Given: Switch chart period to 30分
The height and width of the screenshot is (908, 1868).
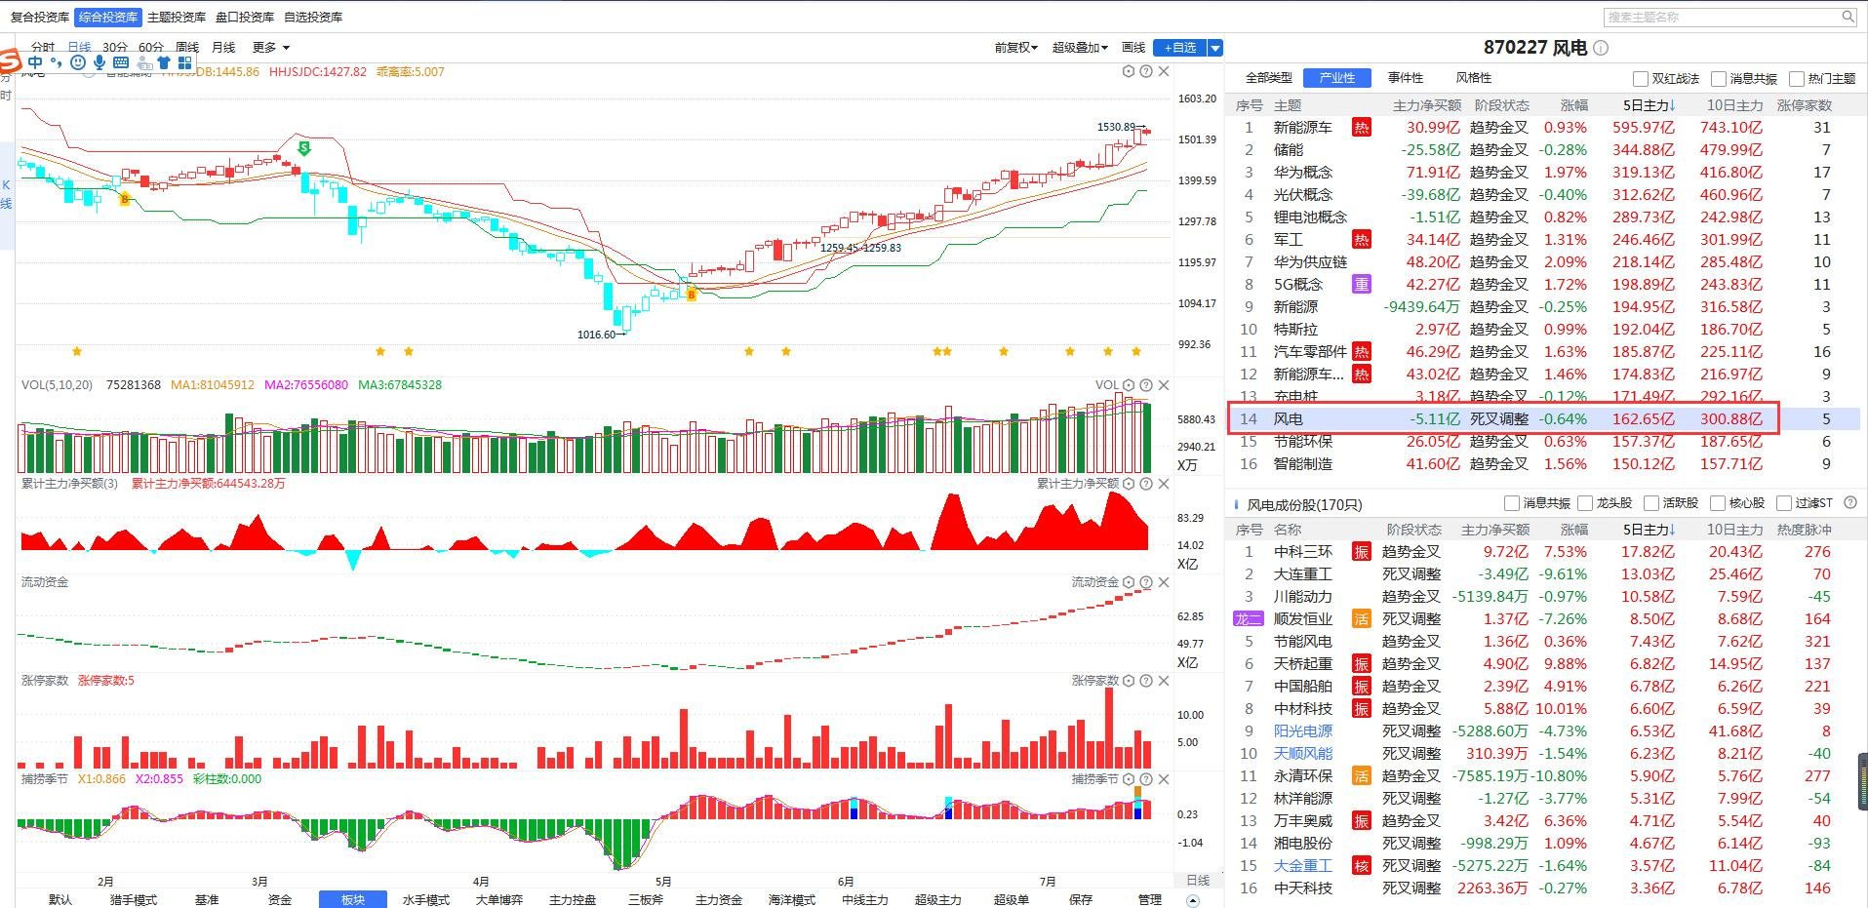Looking at the screenshot, I should click(115, 47).
